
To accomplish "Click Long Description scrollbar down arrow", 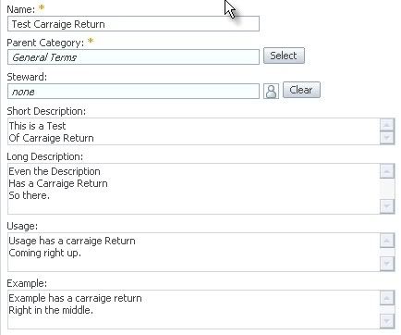I will click(387, 206).
